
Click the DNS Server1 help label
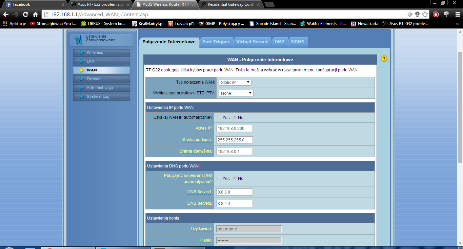pos(200,192)
